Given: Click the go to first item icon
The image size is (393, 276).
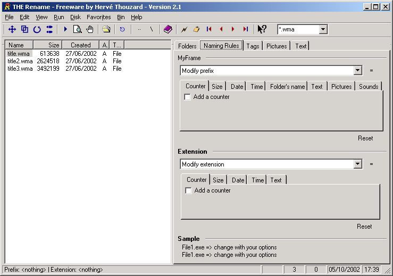Looking at the screenshot, I should point(209,29).
